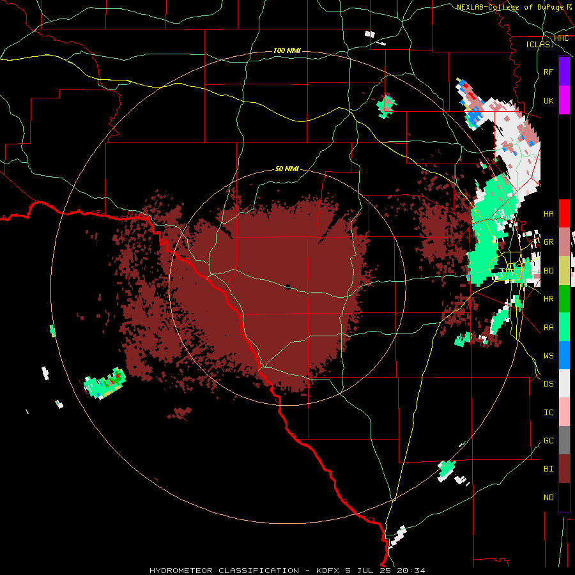Pick the HR dark green legend swatch
Screen dimensions: 575x575
coord(564,298)
